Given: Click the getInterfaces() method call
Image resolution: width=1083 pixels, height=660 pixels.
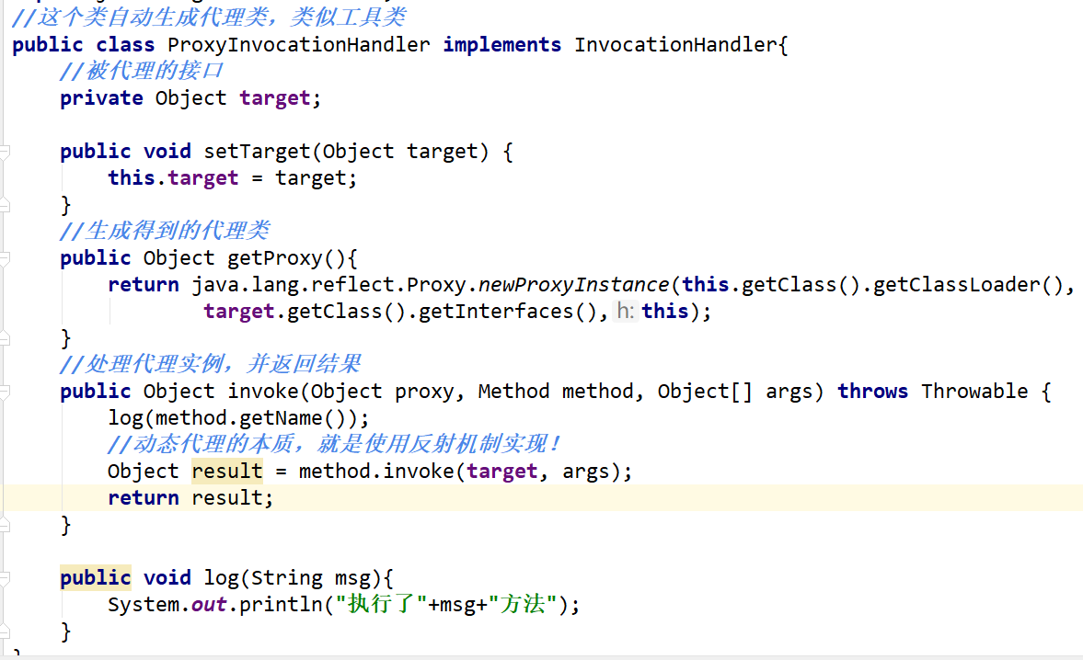Looking at the screenshot, I should pyautogui.click(x=513, y=312).
